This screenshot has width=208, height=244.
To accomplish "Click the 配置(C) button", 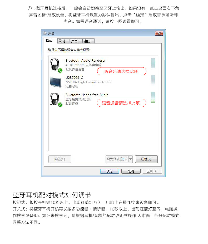I will pyautogui.click(x=60, y=159).
